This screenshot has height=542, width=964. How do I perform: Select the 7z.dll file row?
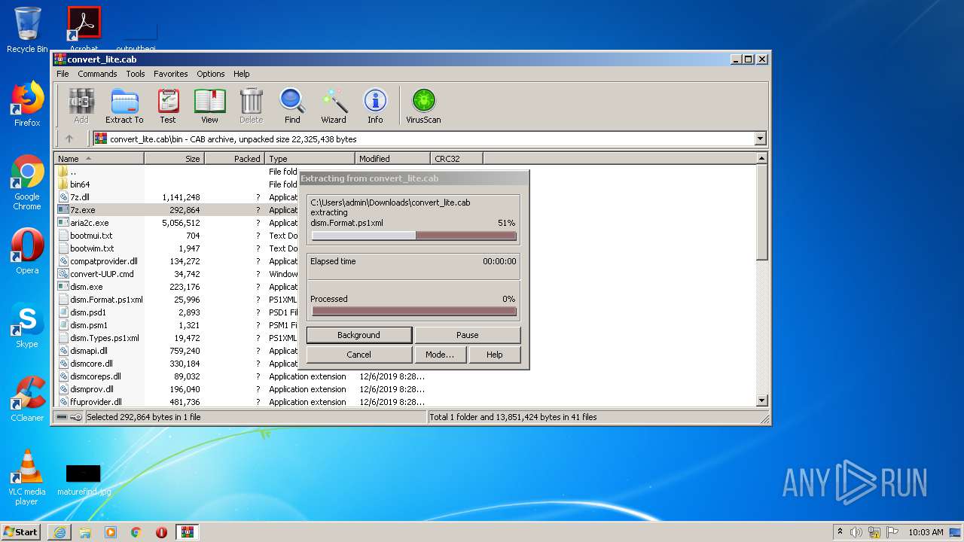(80, 197)
